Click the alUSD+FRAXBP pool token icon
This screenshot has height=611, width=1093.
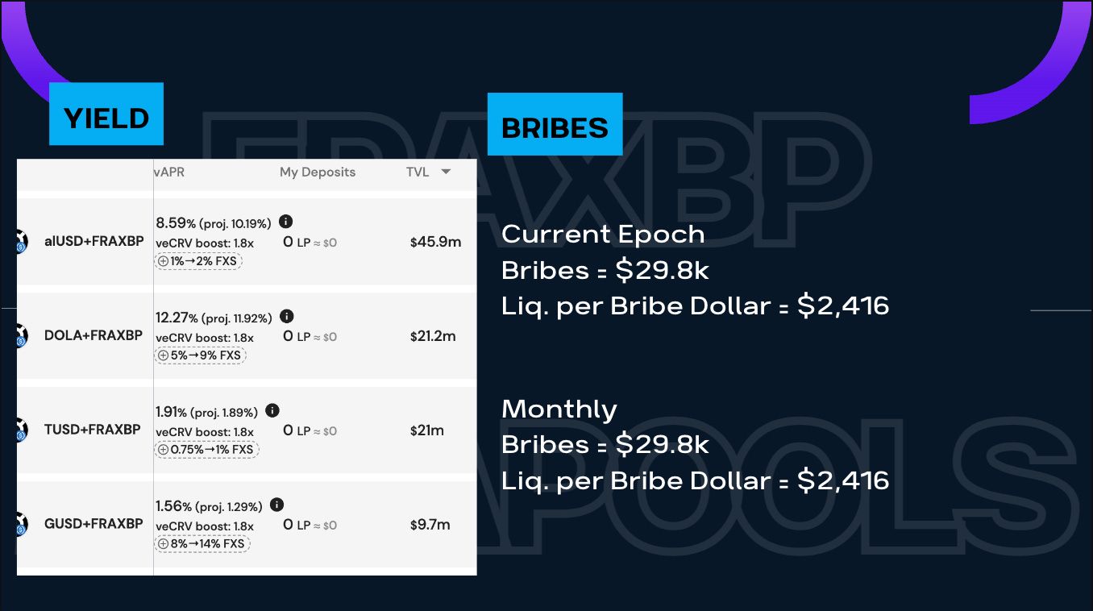(21, 241)
